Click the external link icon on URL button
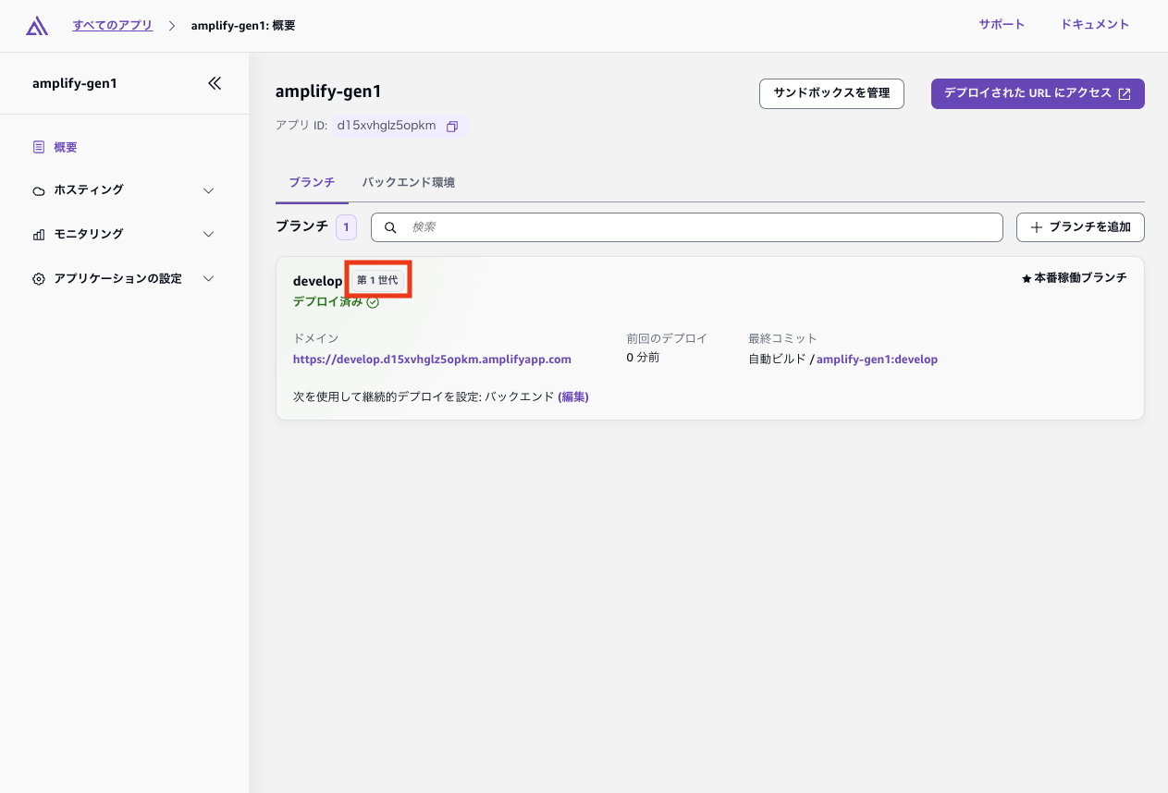 click(1125, 94)
